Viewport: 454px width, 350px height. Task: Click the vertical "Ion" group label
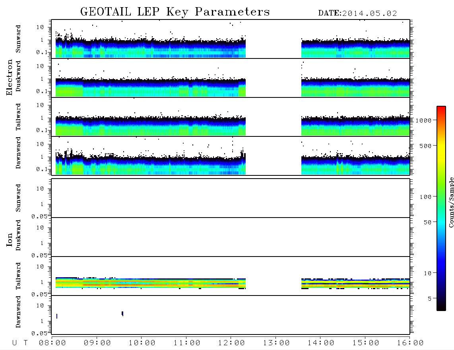pos(9,239)
